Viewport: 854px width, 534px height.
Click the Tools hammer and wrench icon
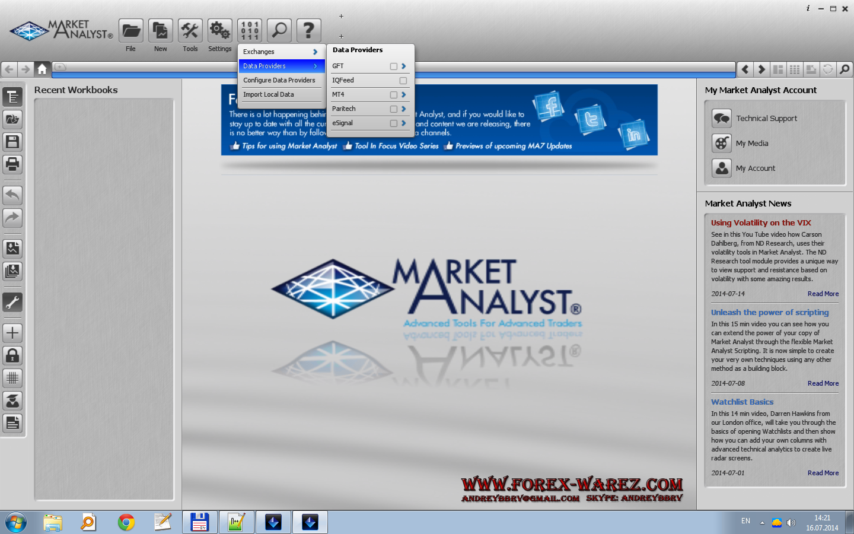[190, 31]
